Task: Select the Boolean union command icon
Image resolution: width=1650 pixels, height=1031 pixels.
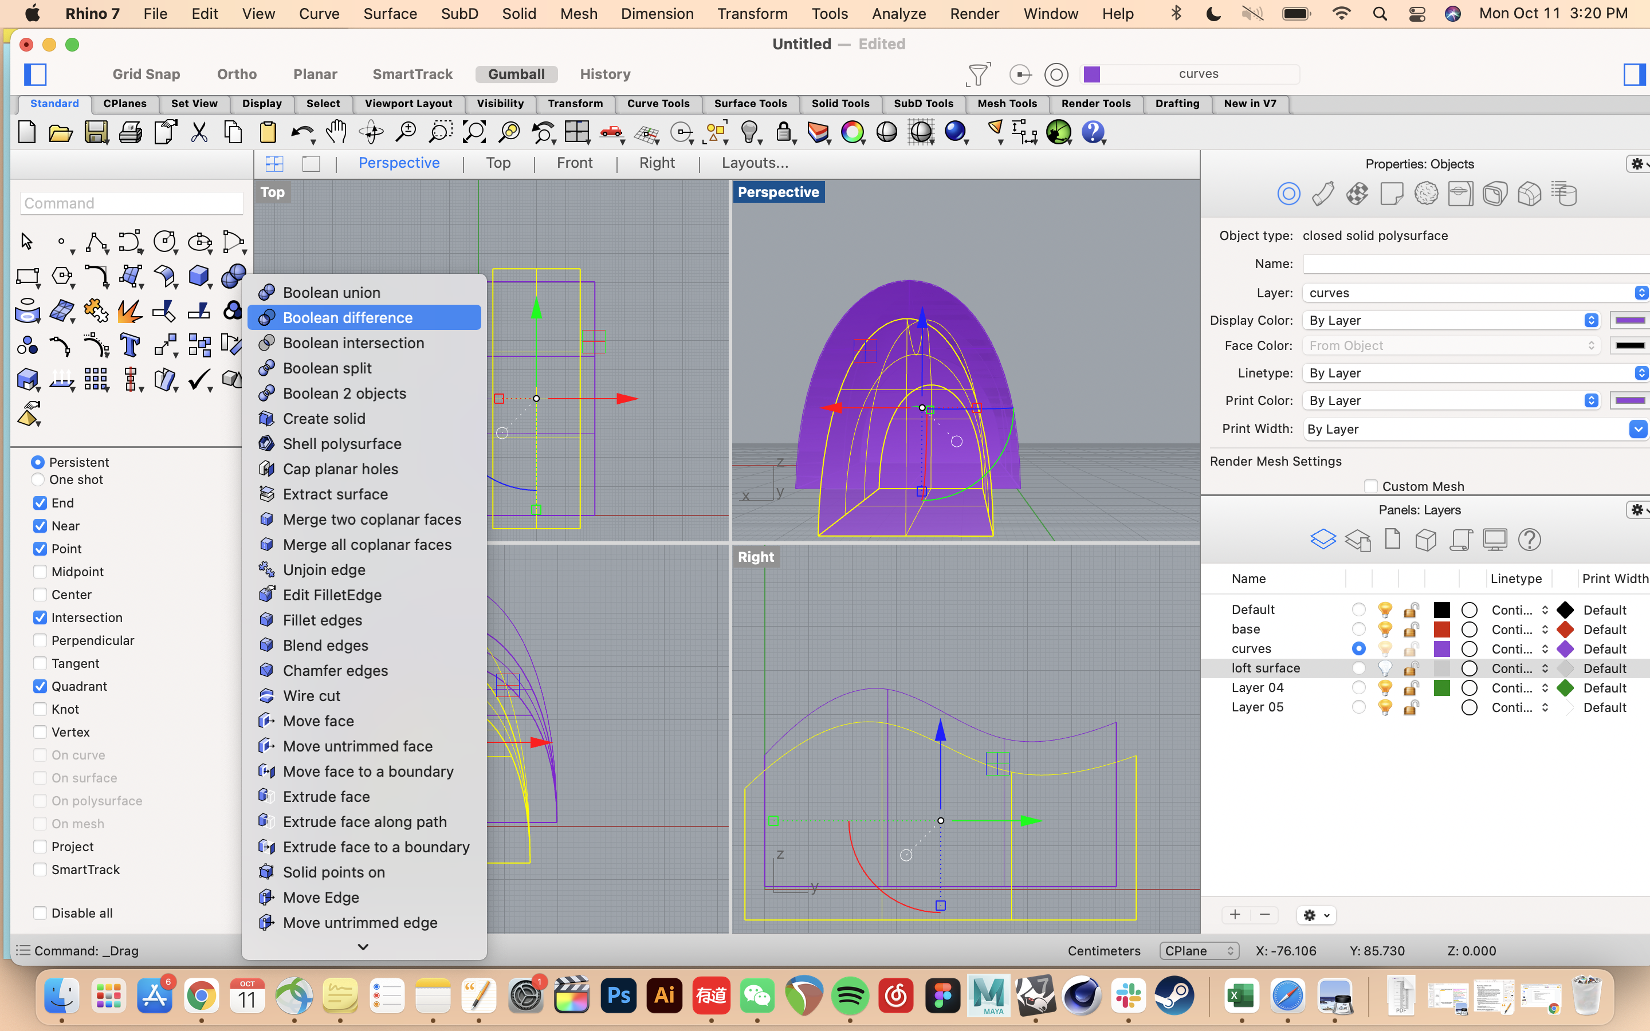Action: click(268, 292)
